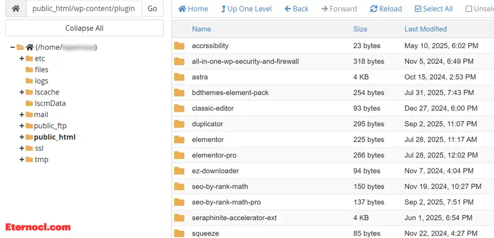The height and width of the screenshot is (238, 494).
Task: Click the elementor-pro folder icon
Action: pos(179,155)
